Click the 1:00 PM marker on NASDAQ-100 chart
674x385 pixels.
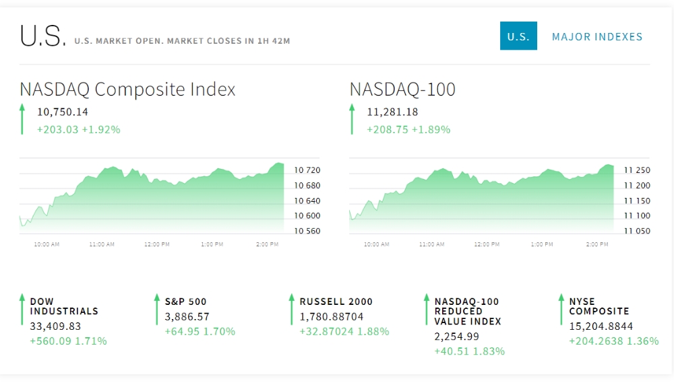(x=542, y=244)
